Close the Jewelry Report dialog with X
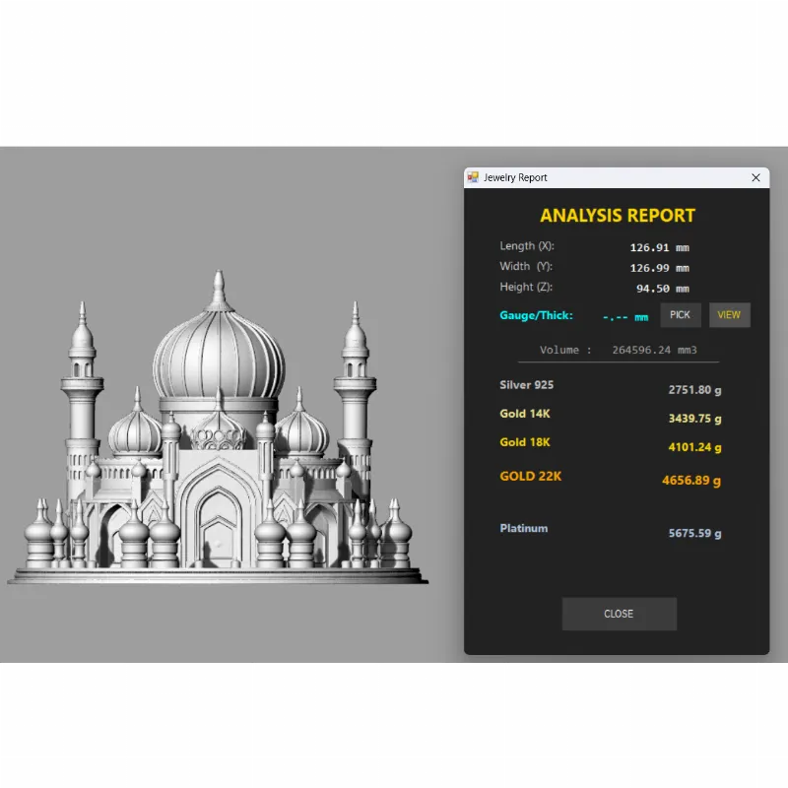The height and width of the screenshot is (788, 788). [755, 177]
